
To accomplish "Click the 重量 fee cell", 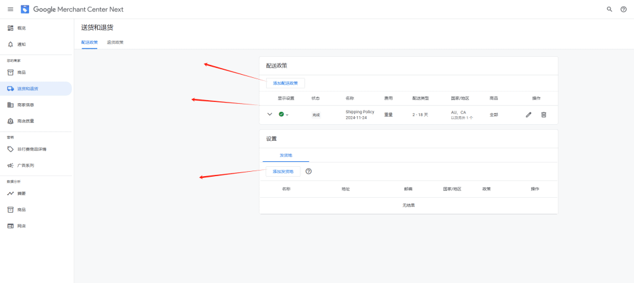I will [388, 115].
